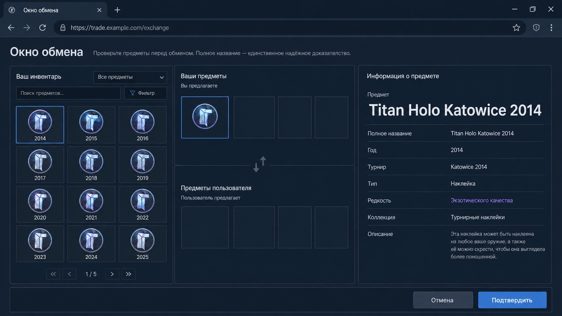Click the offered sticker in Ваши предметы
This screenshot has height=316, width=562.
tap(205, 118)
